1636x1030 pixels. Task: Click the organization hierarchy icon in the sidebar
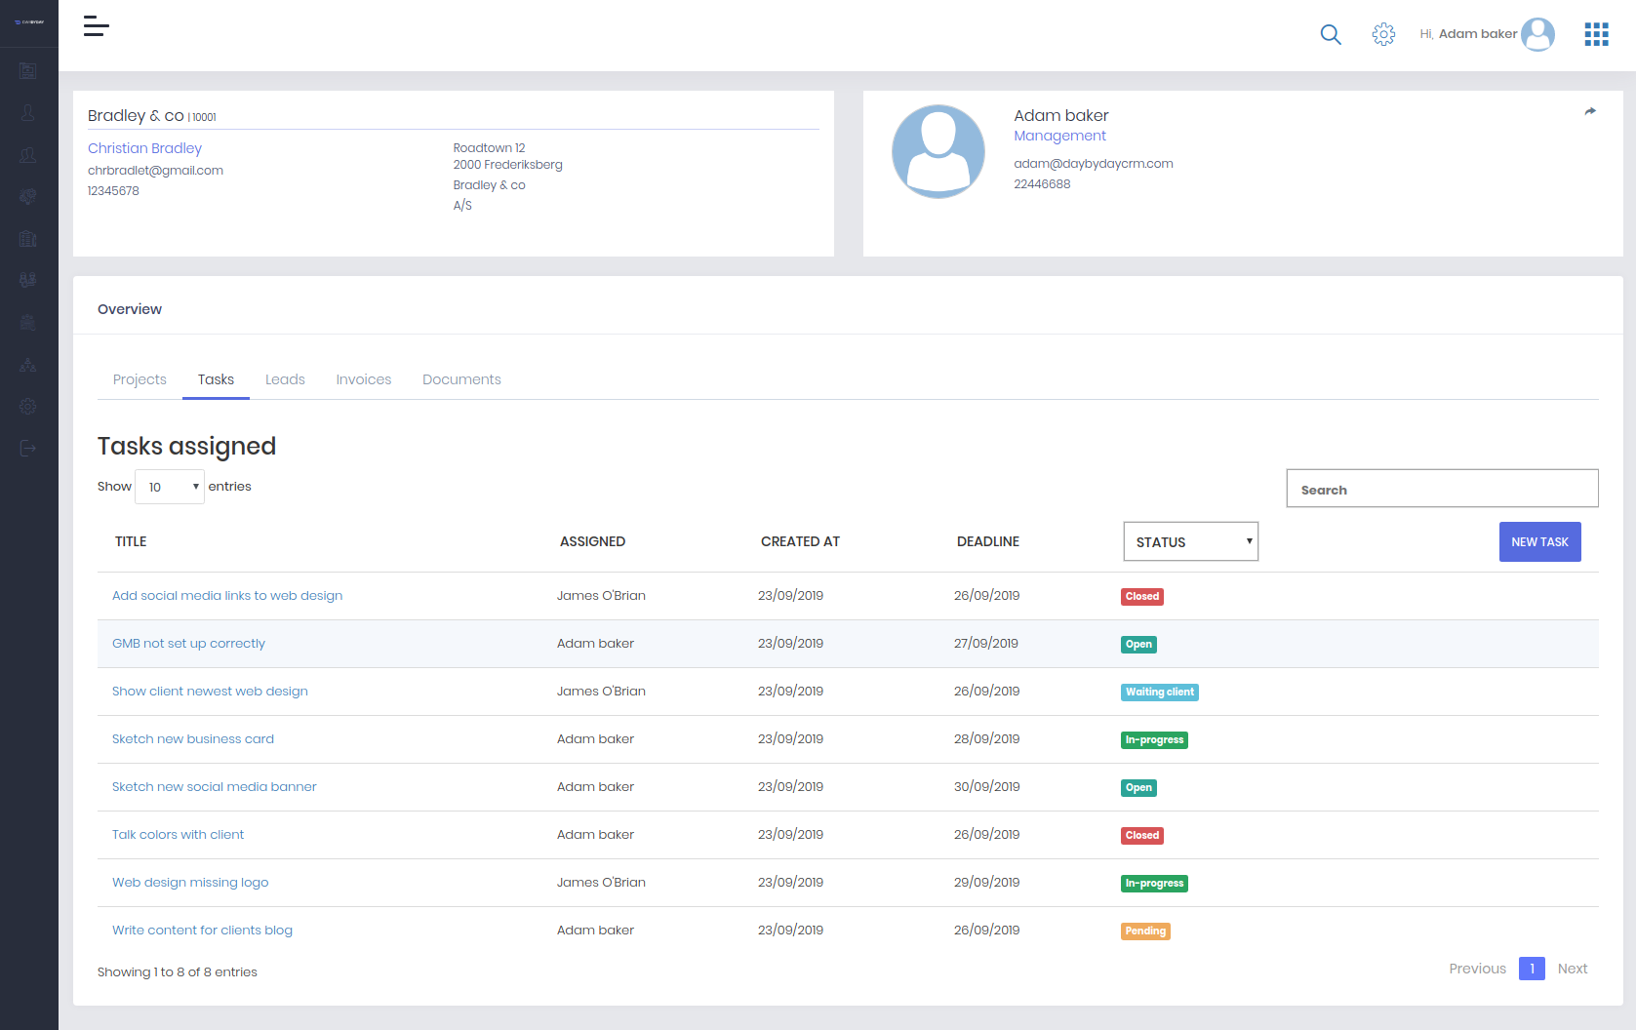pyautogui.click(x=27, y=364)
